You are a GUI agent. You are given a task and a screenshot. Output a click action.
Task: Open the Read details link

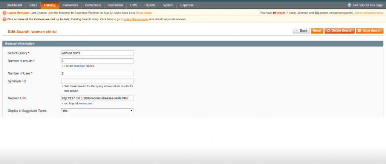pos(144,13)
